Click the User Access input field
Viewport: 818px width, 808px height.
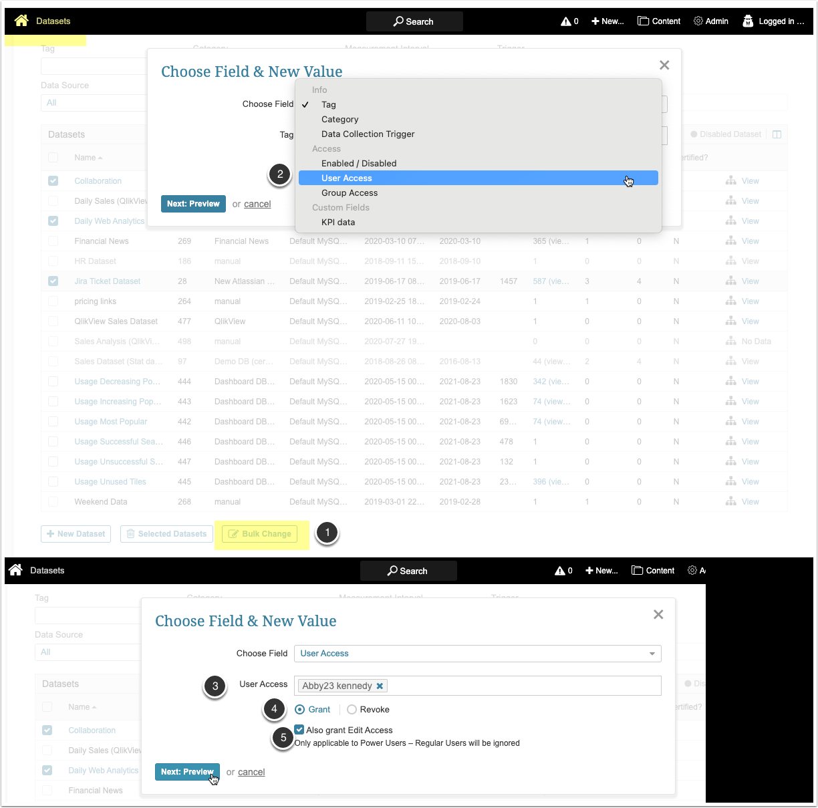[478, 686]
